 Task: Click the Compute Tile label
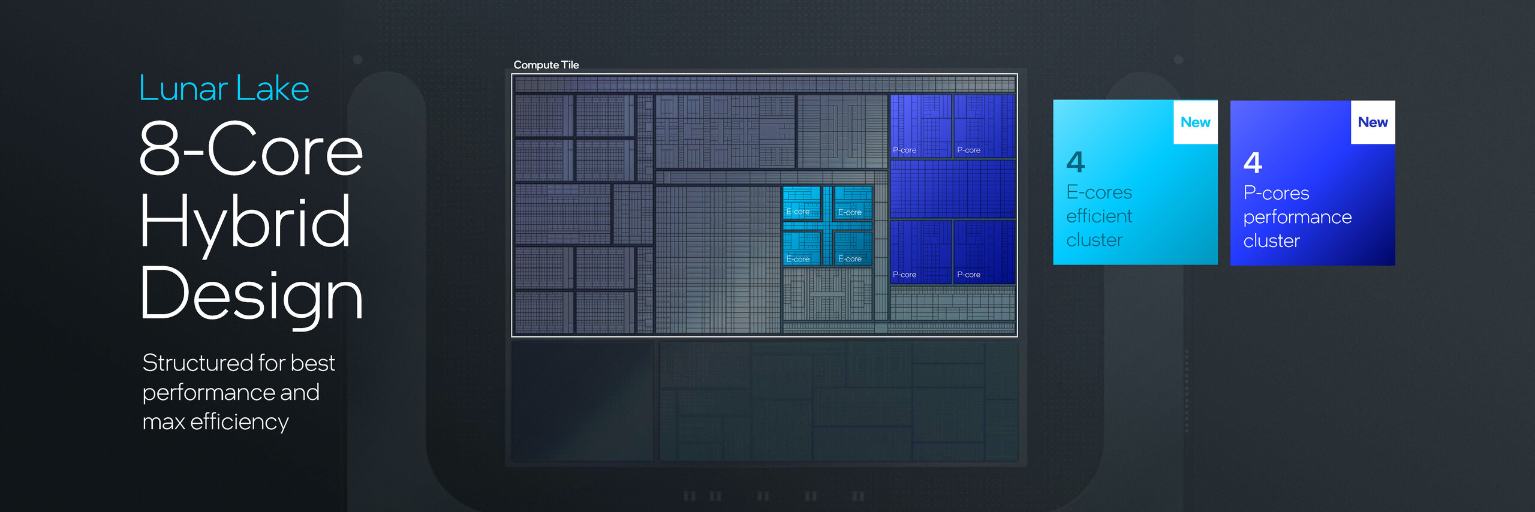pos(546,65)
